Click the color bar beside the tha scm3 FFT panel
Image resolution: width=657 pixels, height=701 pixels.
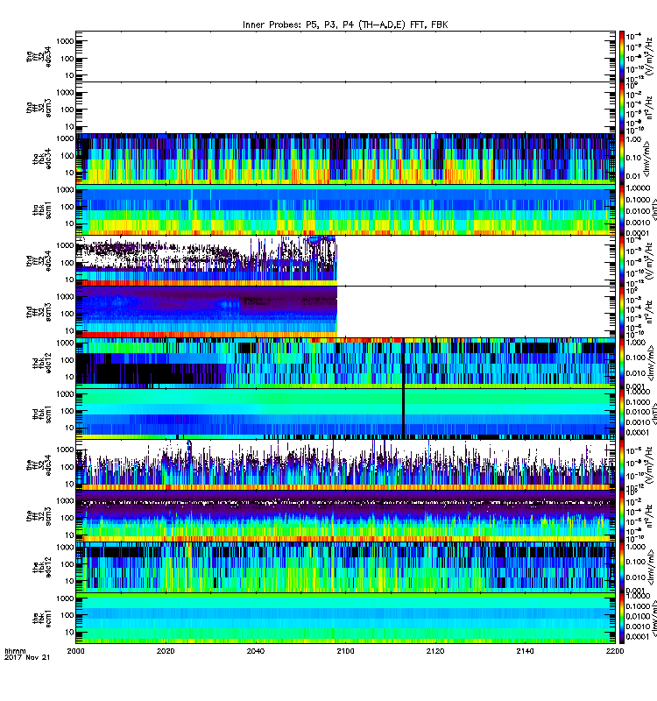click(622, 108)
